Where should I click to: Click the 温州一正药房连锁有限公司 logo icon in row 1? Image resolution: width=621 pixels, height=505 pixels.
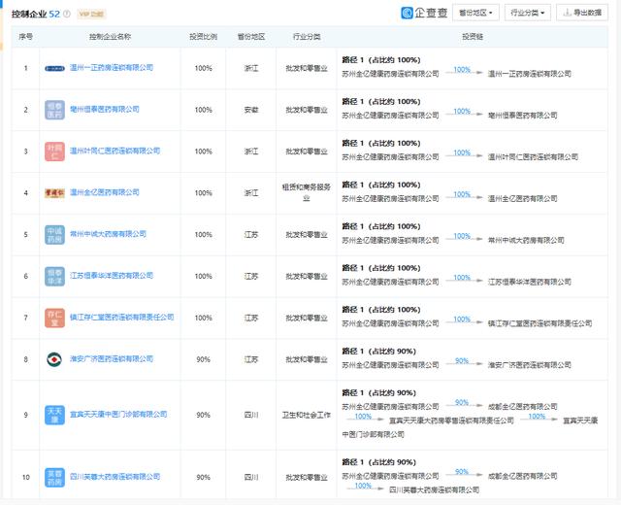pyautogui.click(x=54, y=68)
